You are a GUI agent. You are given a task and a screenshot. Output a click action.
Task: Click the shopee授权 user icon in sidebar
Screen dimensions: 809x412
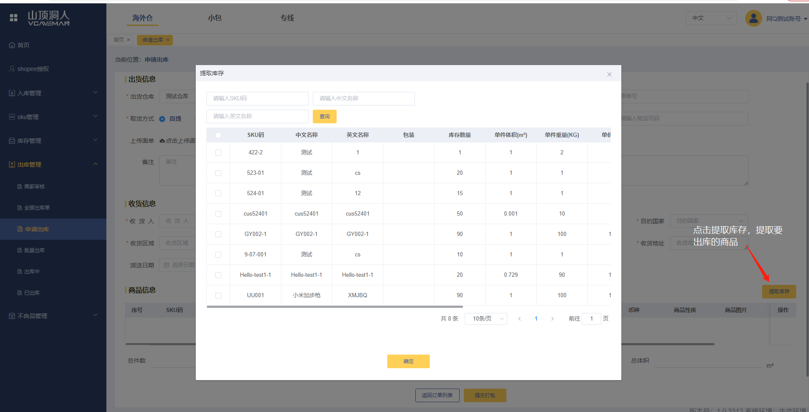point(12,69)
